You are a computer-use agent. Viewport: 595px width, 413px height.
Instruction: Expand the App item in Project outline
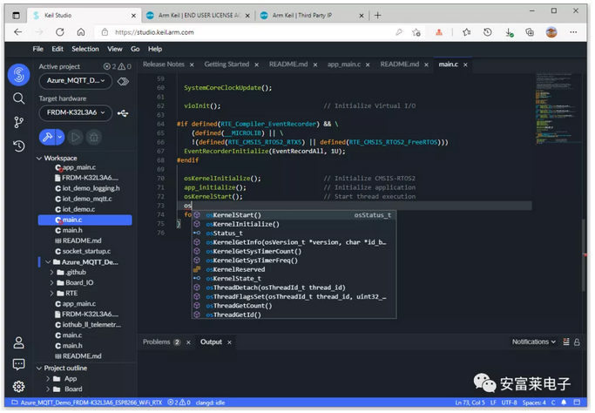[48, 379]
